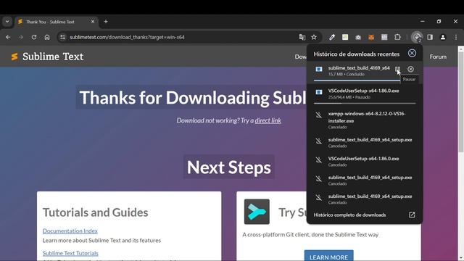Open the Chrome three-dot menu
The width and height of the screenshot is (464, 261).
(456, 37)
